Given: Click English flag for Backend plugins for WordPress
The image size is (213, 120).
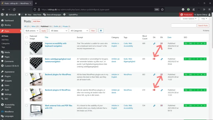Looking at the screenshot, I should point(161,74).
